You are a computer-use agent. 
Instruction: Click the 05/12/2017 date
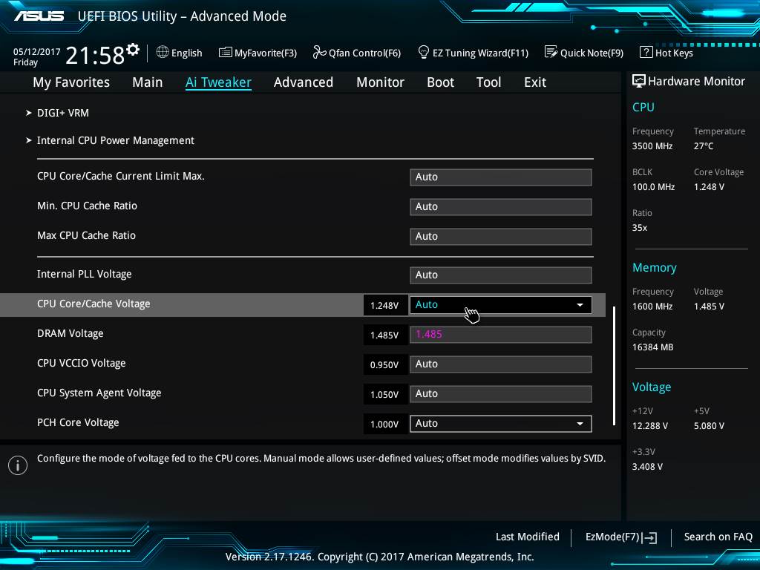click(37, 51)
